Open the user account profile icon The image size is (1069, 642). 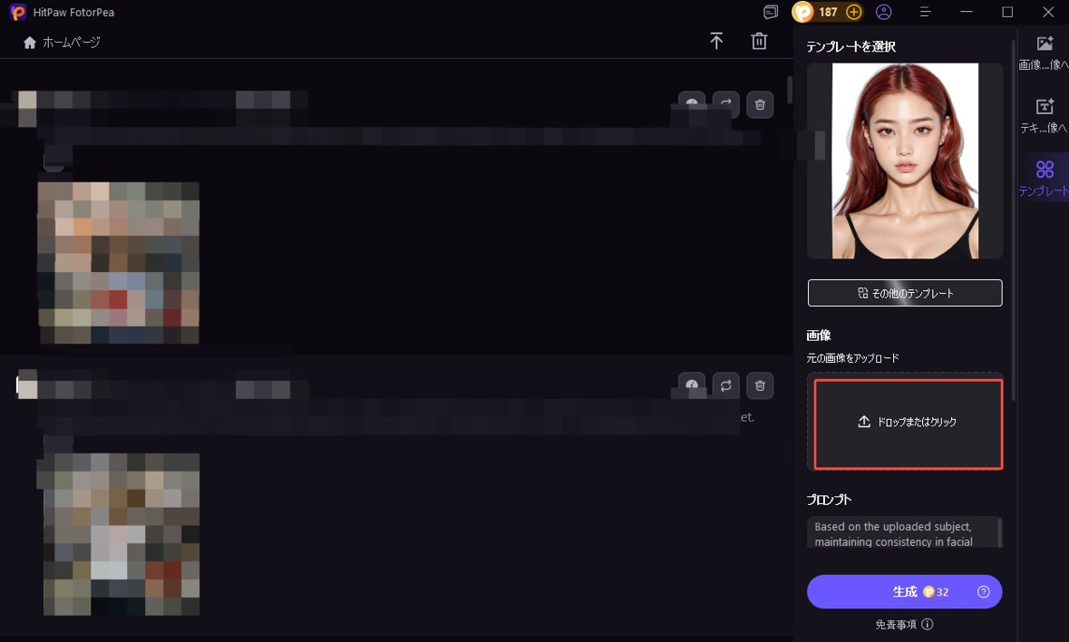884,13
